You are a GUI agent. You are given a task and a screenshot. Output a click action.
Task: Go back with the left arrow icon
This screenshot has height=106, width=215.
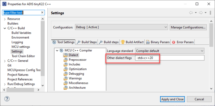coord(191,13)
